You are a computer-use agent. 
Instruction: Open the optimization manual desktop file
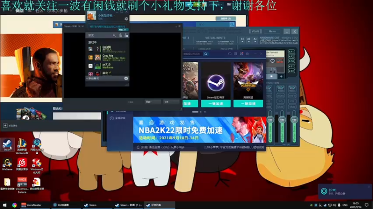tap(37, 183)
